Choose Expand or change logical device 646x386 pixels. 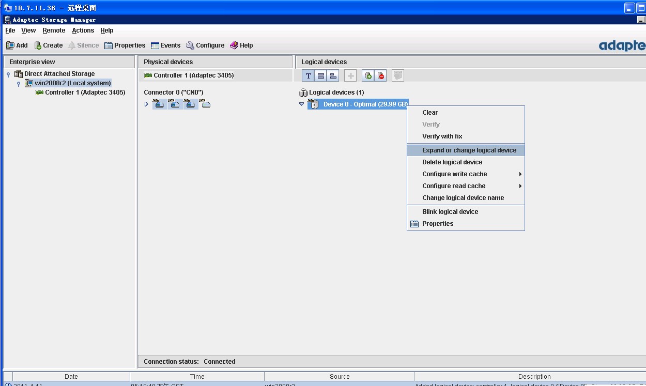469,150
